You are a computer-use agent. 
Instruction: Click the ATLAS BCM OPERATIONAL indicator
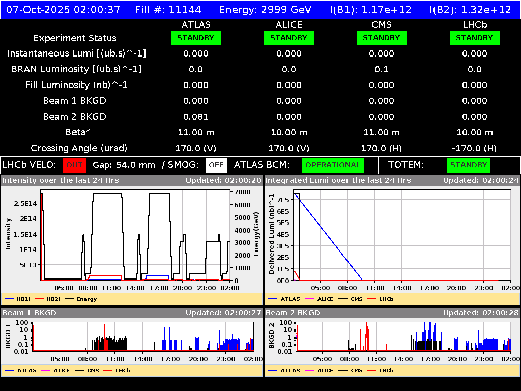[333, 165]
